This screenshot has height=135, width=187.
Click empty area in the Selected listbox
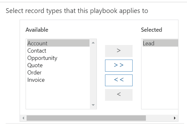pyautogui.click(x=160, y=78)
